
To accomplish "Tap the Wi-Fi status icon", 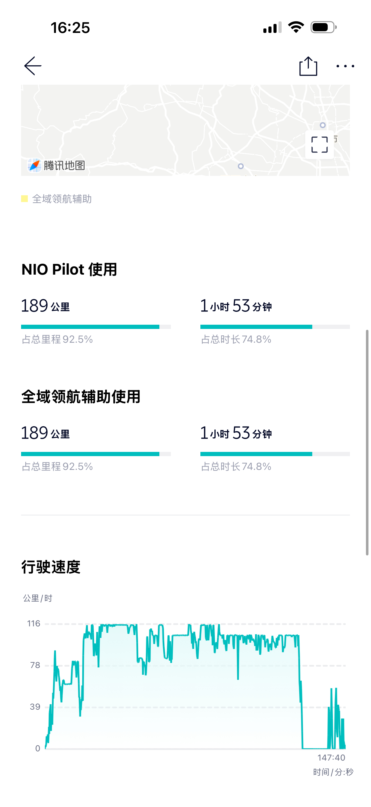I will coord(296,27).
